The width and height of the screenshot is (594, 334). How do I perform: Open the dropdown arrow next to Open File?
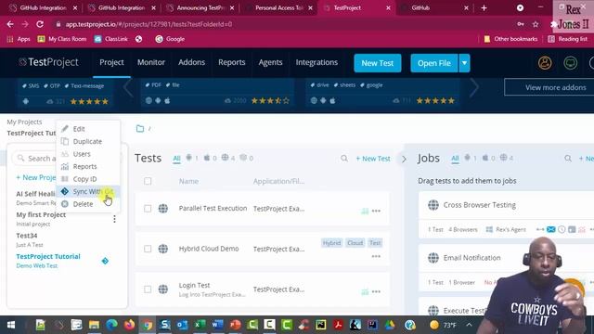pyautogui.click(x=464, y=63)
